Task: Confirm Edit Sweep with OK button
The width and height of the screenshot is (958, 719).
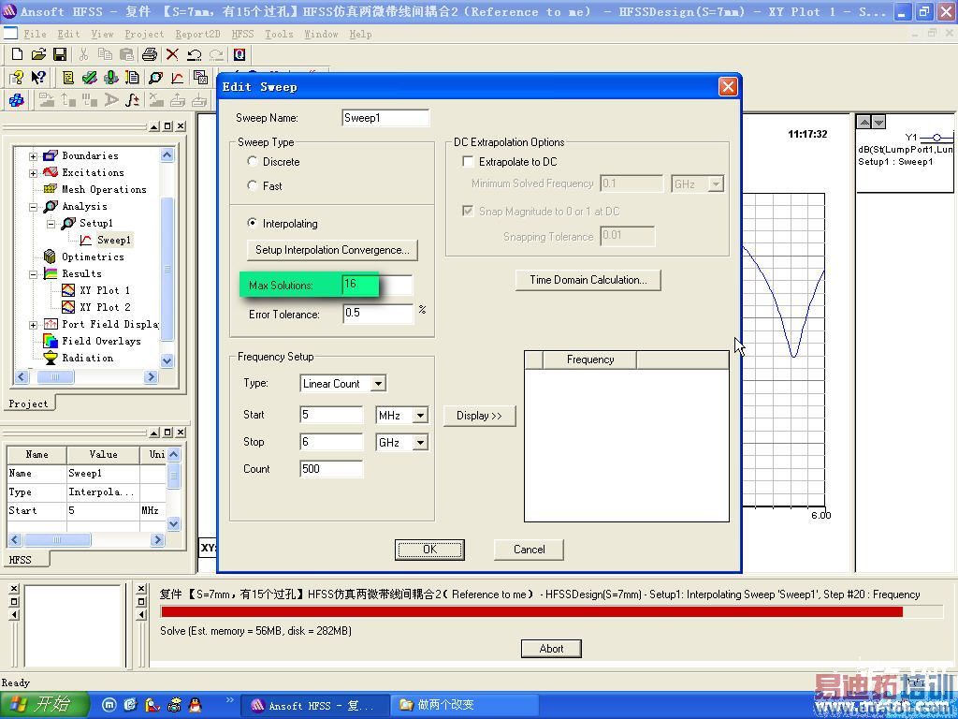Action: [x=429, y=549]
